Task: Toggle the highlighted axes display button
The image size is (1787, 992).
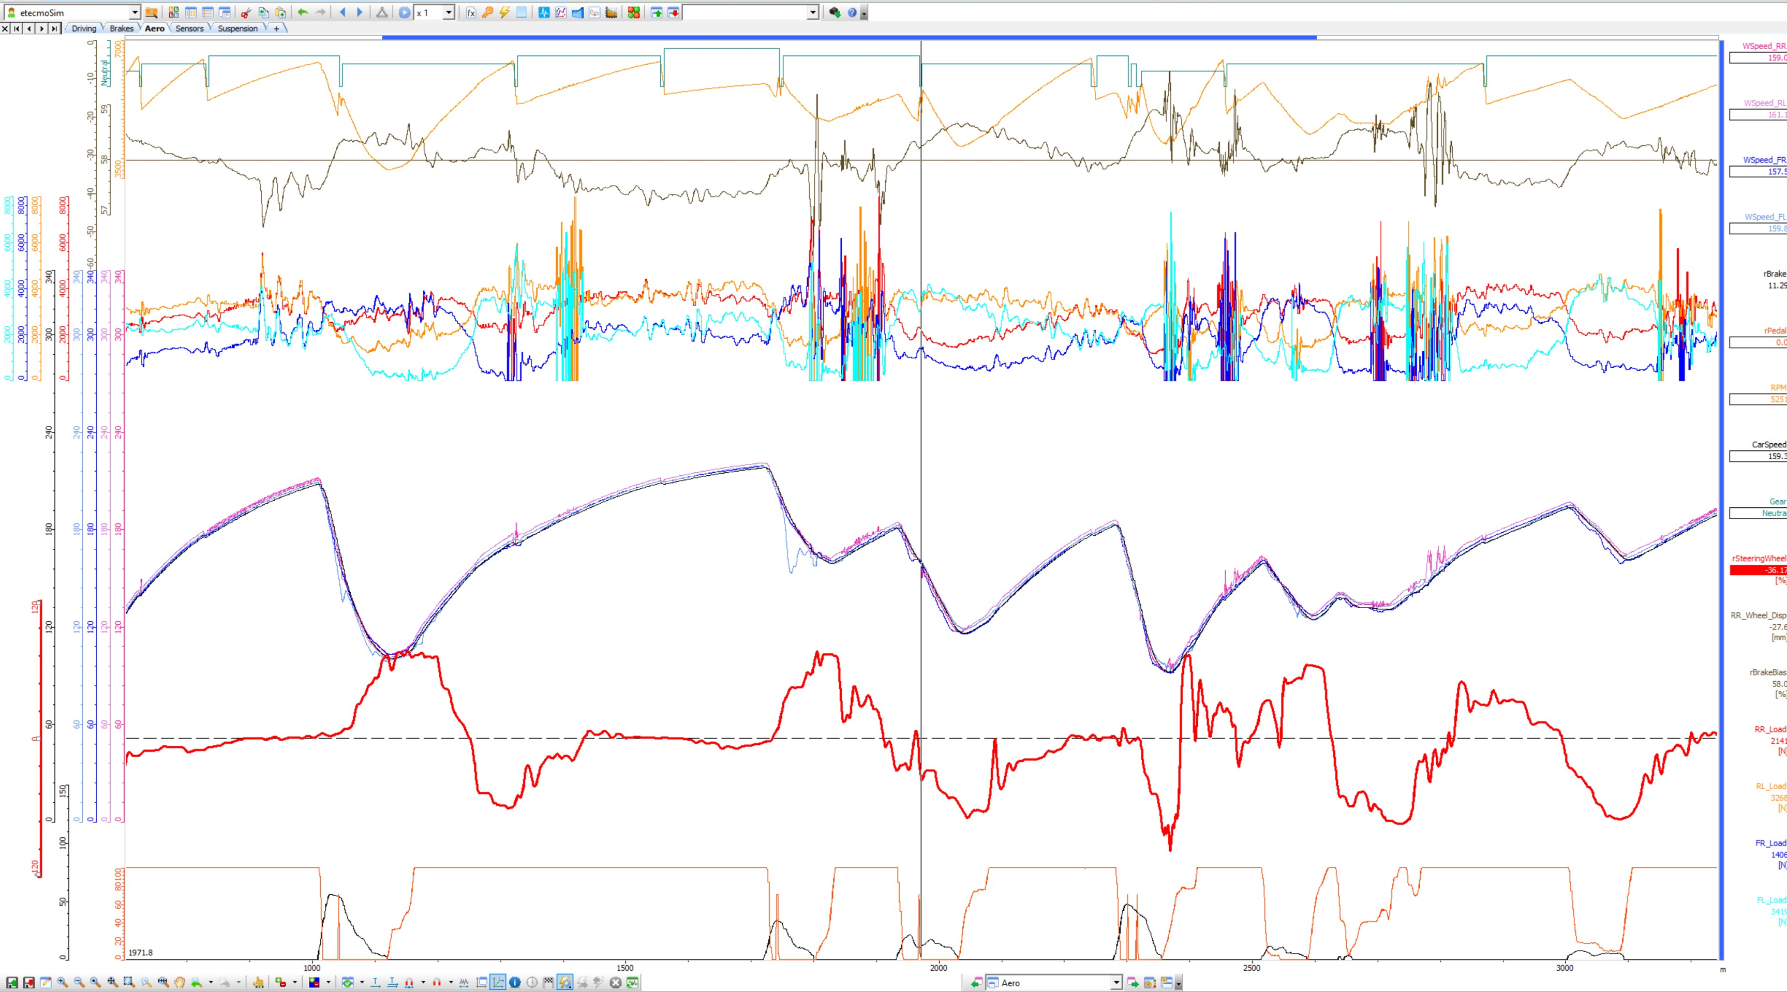Action: [498, 982]
